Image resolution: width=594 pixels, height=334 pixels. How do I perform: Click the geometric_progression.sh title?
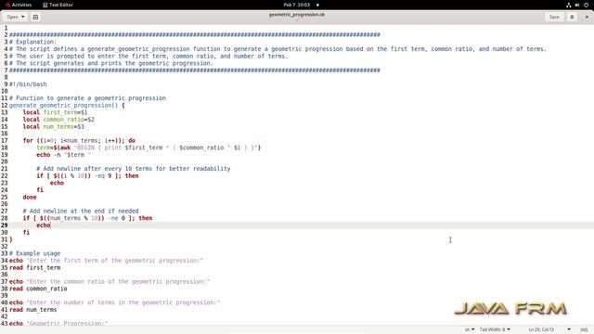297,15
